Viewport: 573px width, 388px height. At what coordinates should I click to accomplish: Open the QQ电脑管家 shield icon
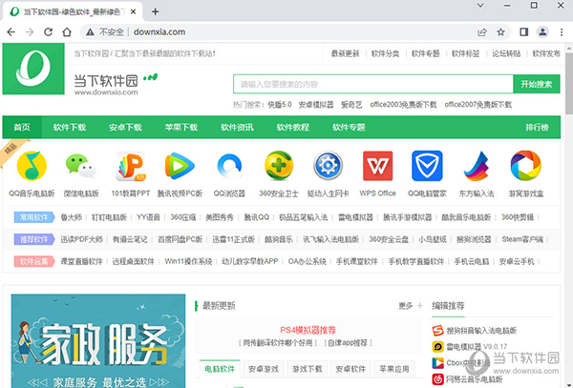[x=427, y=166]
